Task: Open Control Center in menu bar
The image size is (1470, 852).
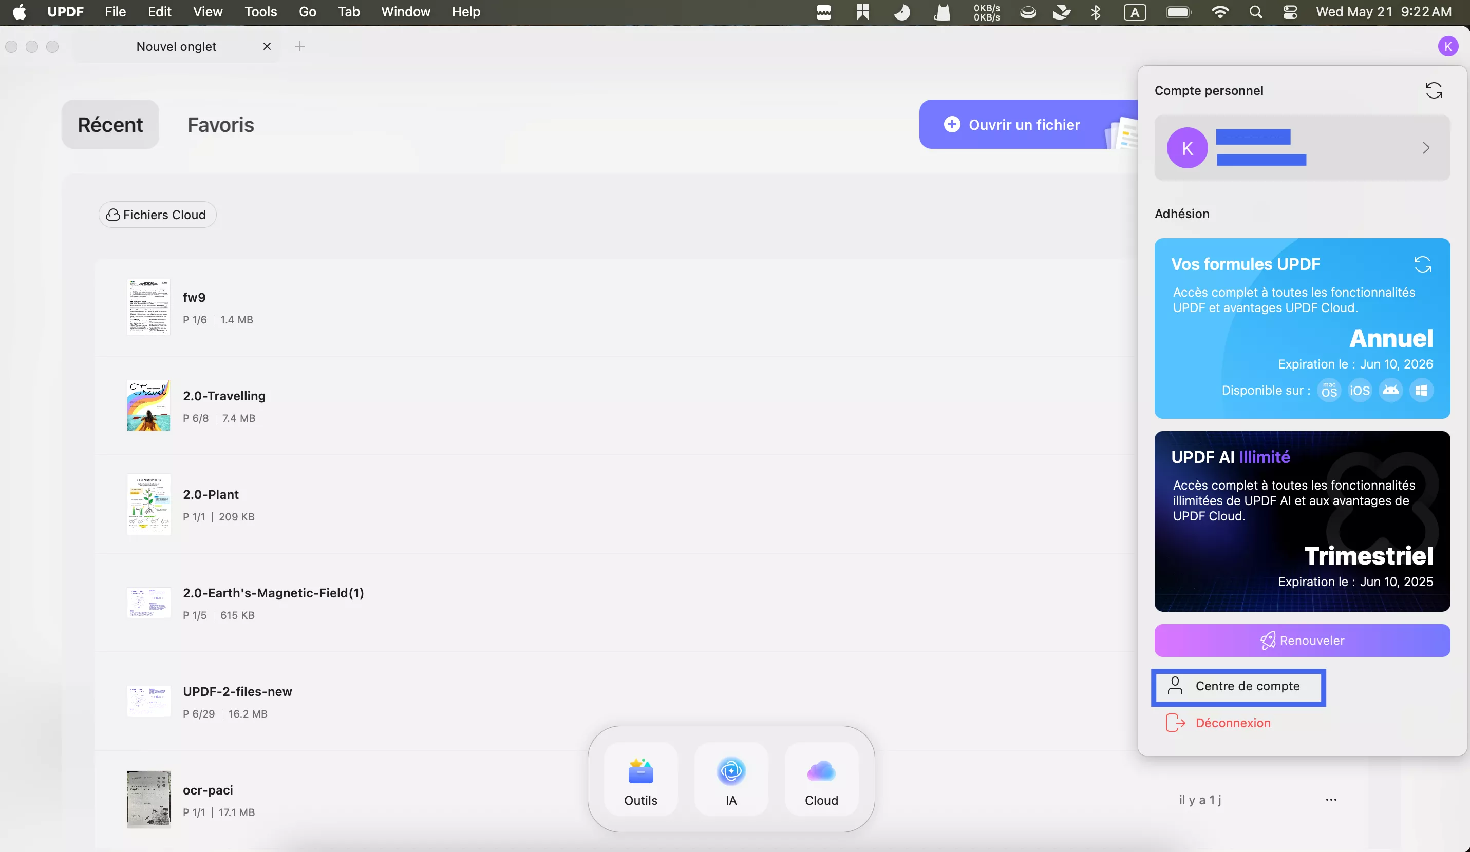Action: tap(1290, 12)
